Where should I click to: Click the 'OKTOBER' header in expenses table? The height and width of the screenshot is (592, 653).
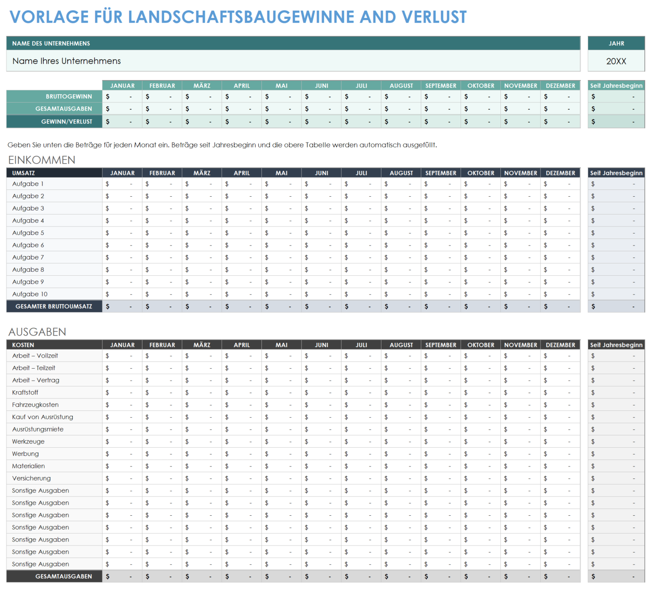coord(481,345)
